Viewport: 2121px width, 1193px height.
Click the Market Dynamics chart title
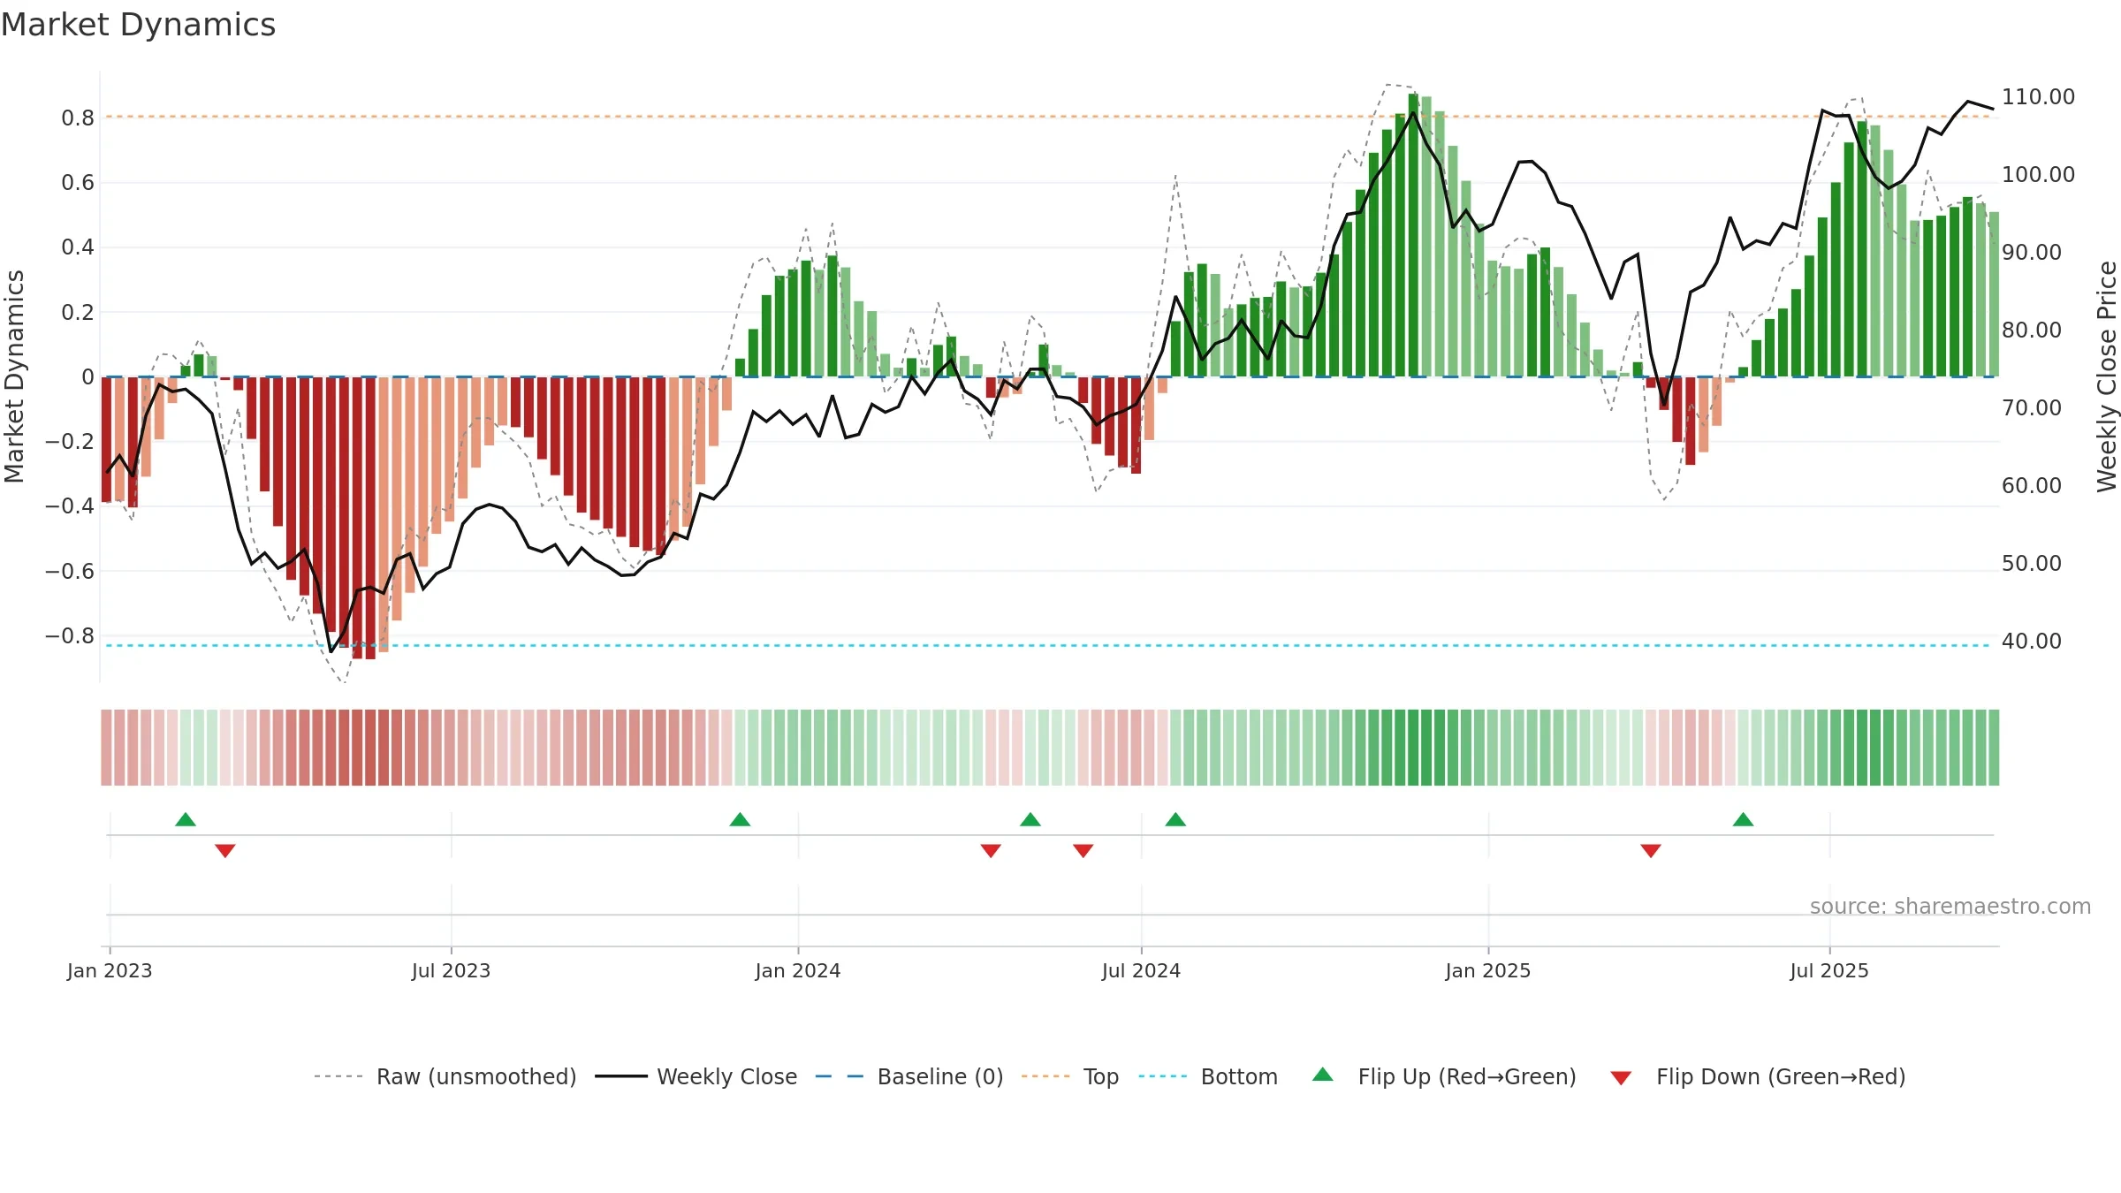pos(139,25)
